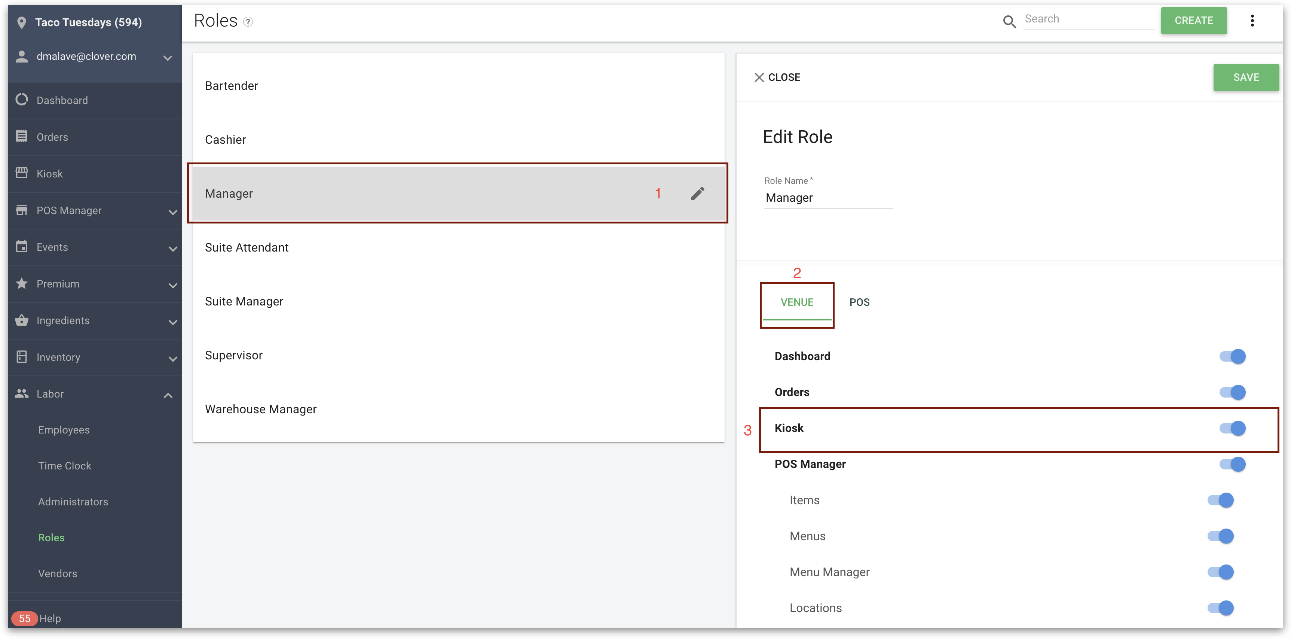The width and height of the screenshot is (1291, 639).
Task: Open Roles under Labor
Action: click(x=51, y=537)
